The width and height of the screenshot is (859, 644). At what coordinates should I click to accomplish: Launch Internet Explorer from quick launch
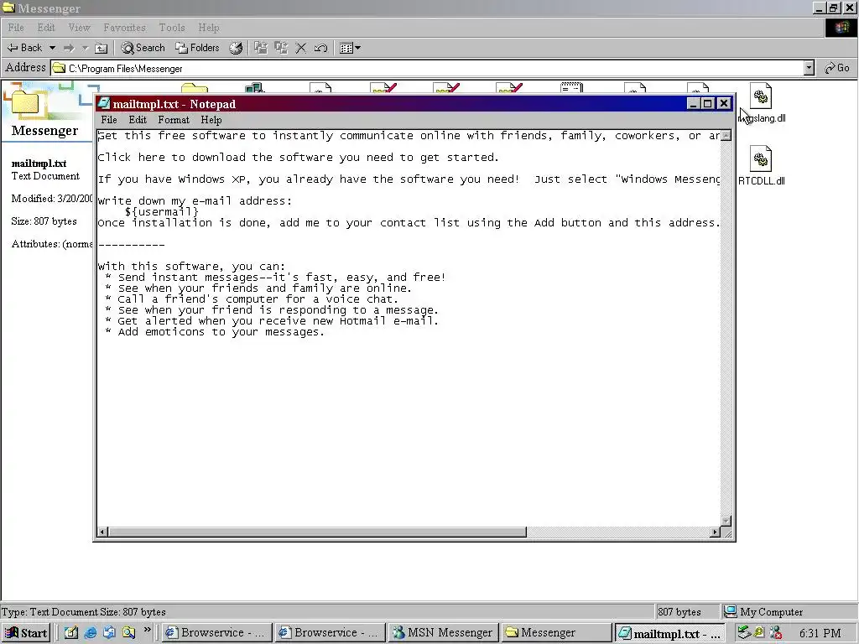91,633
